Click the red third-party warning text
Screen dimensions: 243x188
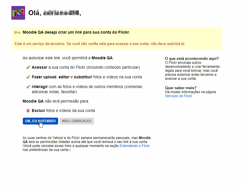pyautogui.click(x=100, y=44)
